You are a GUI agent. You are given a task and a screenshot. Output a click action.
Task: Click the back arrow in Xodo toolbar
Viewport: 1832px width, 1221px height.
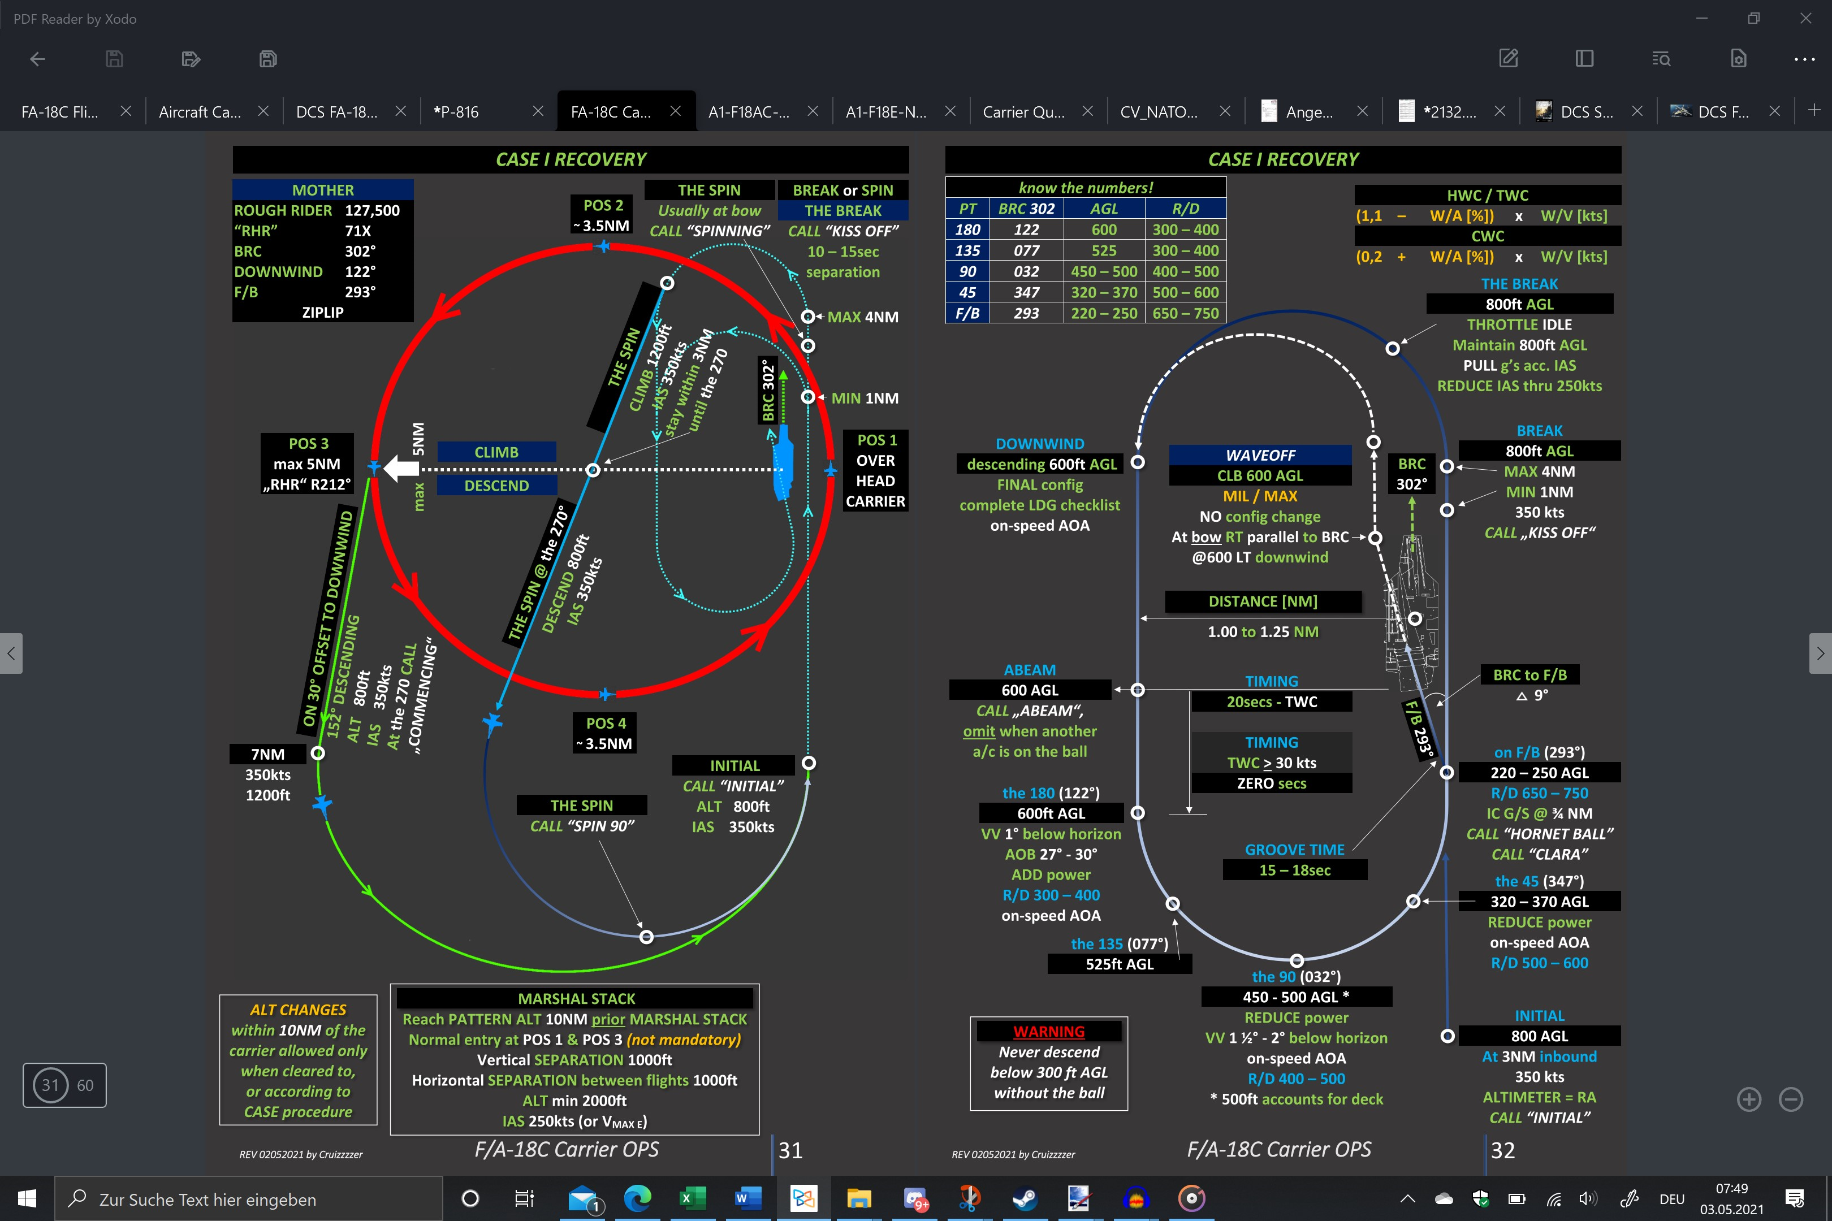[x=37, y=59]
